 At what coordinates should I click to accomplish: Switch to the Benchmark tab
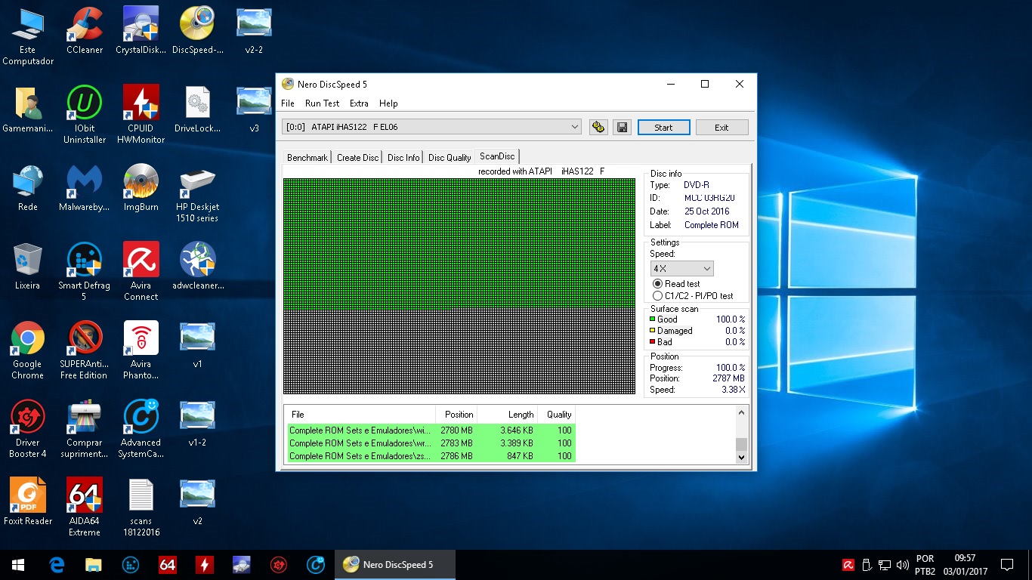[307, 158]
